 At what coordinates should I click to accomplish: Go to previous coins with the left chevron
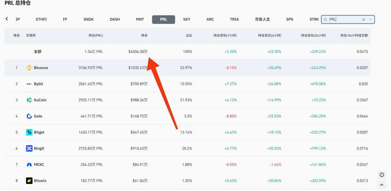(7, 19)
